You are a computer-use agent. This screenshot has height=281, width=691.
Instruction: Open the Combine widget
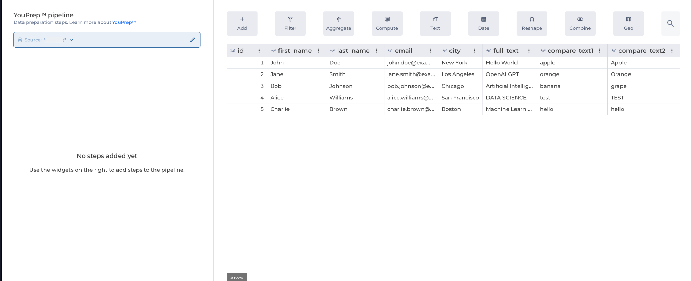[x=580, y=23]
